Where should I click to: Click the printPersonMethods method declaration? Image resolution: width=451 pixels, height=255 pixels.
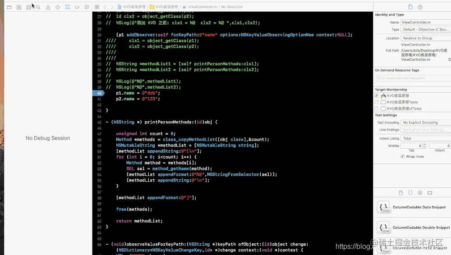(161, 122)
